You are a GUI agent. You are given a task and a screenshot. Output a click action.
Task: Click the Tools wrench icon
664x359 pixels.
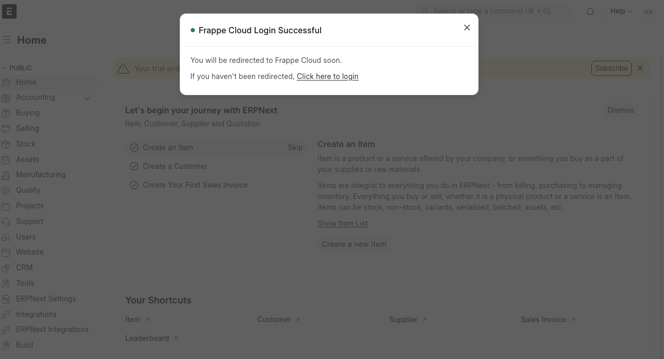[6, 284]
